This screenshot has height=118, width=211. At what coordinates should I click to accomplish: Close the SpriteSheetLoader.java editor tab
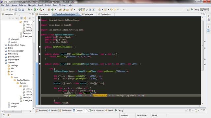coord(77,14)
